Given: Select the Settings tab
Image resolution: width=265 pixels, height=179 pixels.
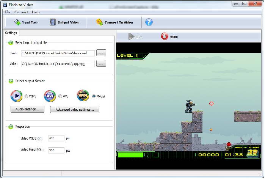Looking at the screenshot, I should pos(11,33).
